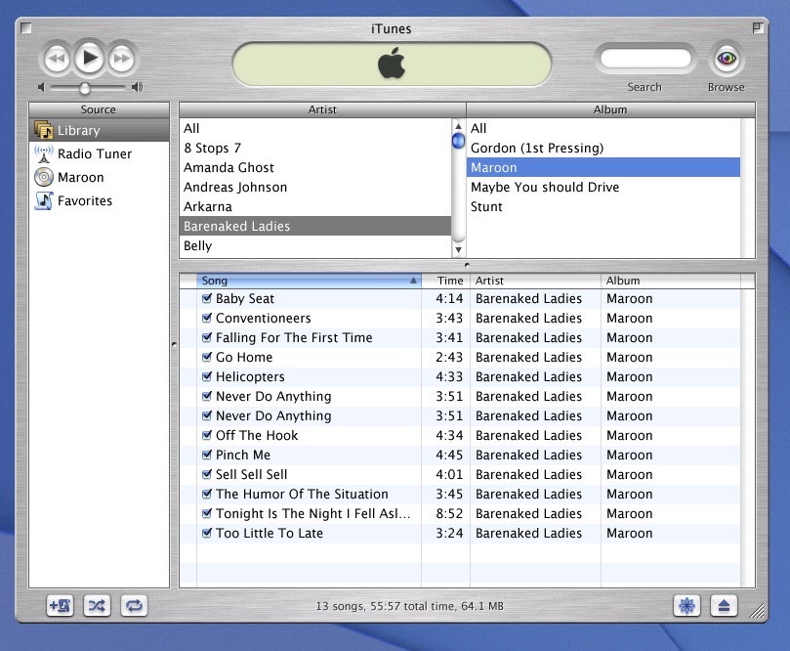Click the high volume speaker icon
790x651 pixels.
click(137, 87)
